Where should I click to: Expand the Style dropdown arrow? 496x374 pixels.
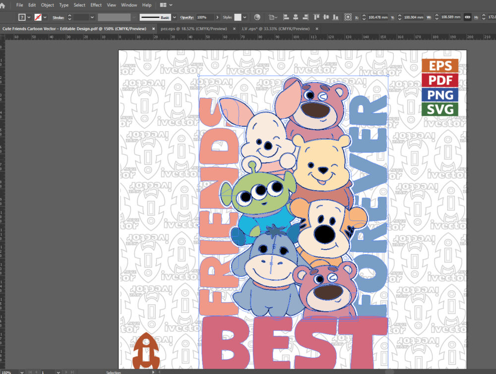click(x=245, y=17)
